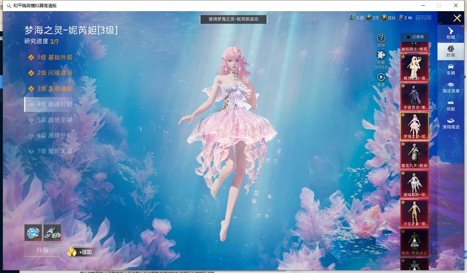
Task: Click the 研究进度 3/7 progress text
Action: click(41, 41)
